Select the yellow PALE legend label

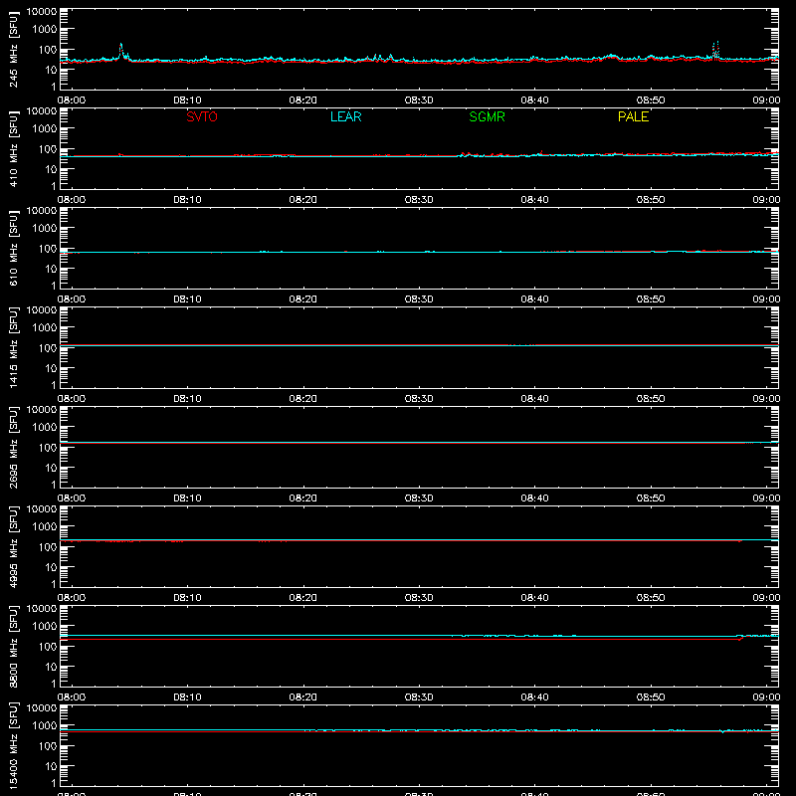(x=633, y=116)
